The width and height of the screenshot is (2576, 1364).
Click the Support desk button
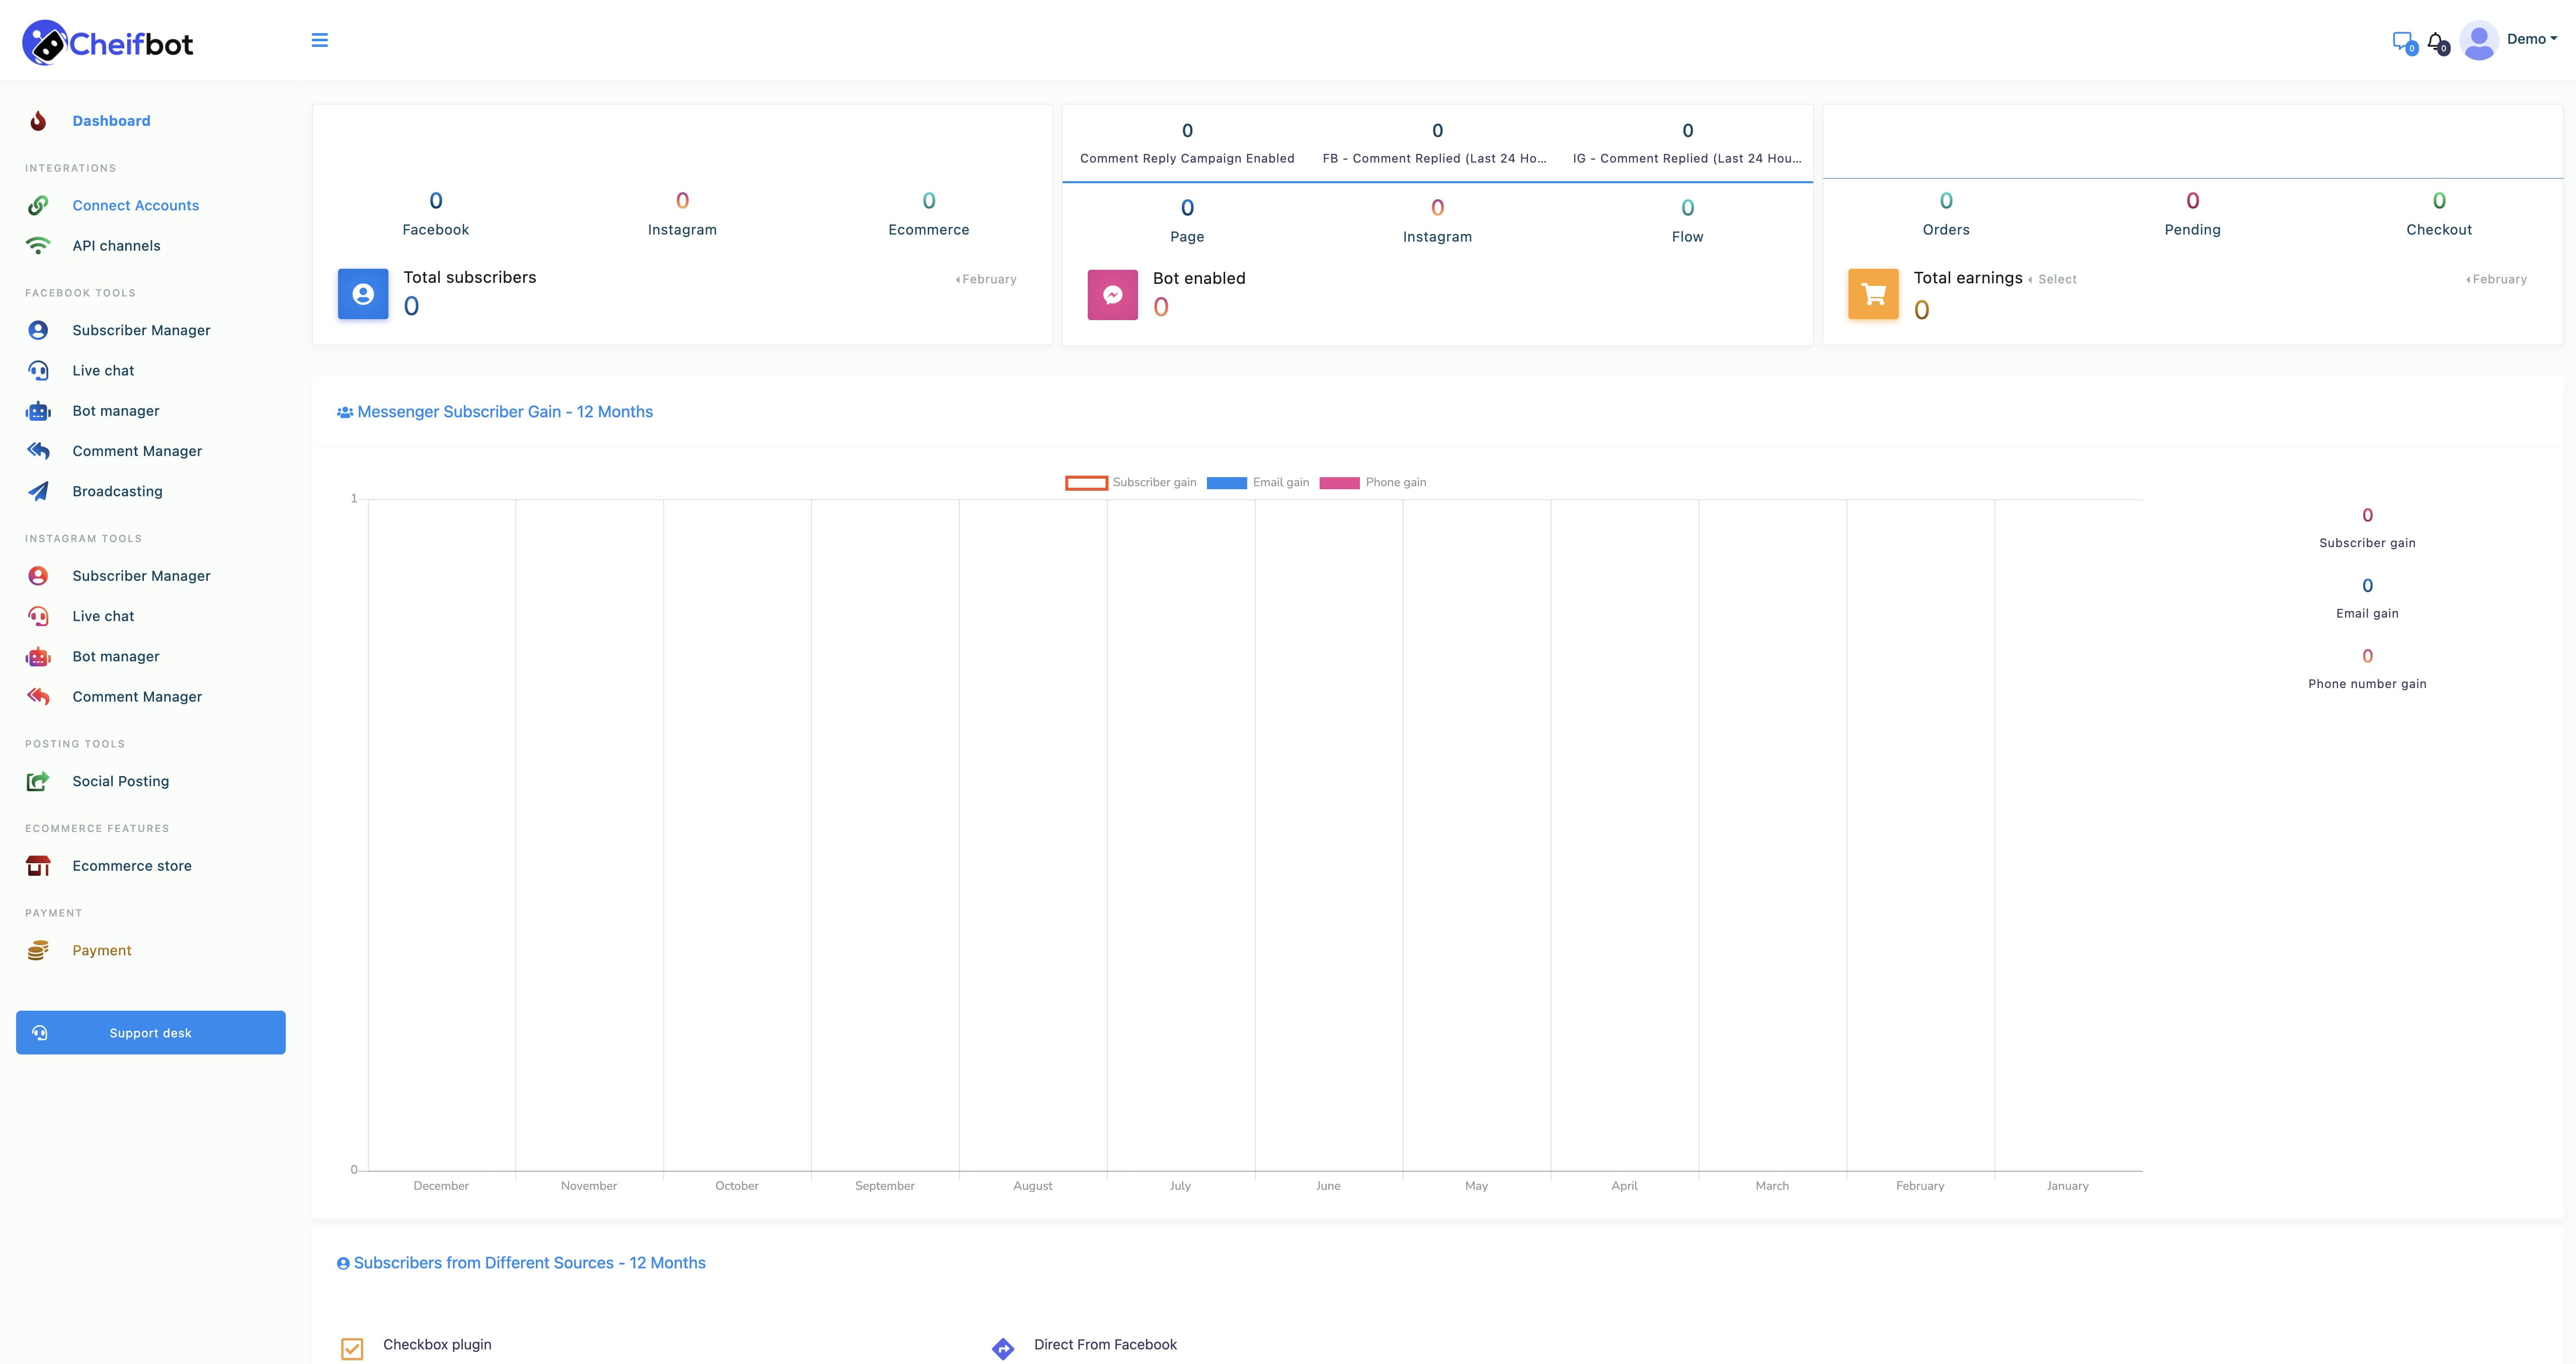[x=150, y=1032]
